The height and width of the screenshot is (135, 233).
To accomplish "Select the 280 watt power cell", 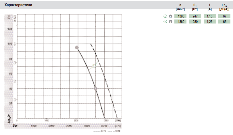I will tap(195, 22).
